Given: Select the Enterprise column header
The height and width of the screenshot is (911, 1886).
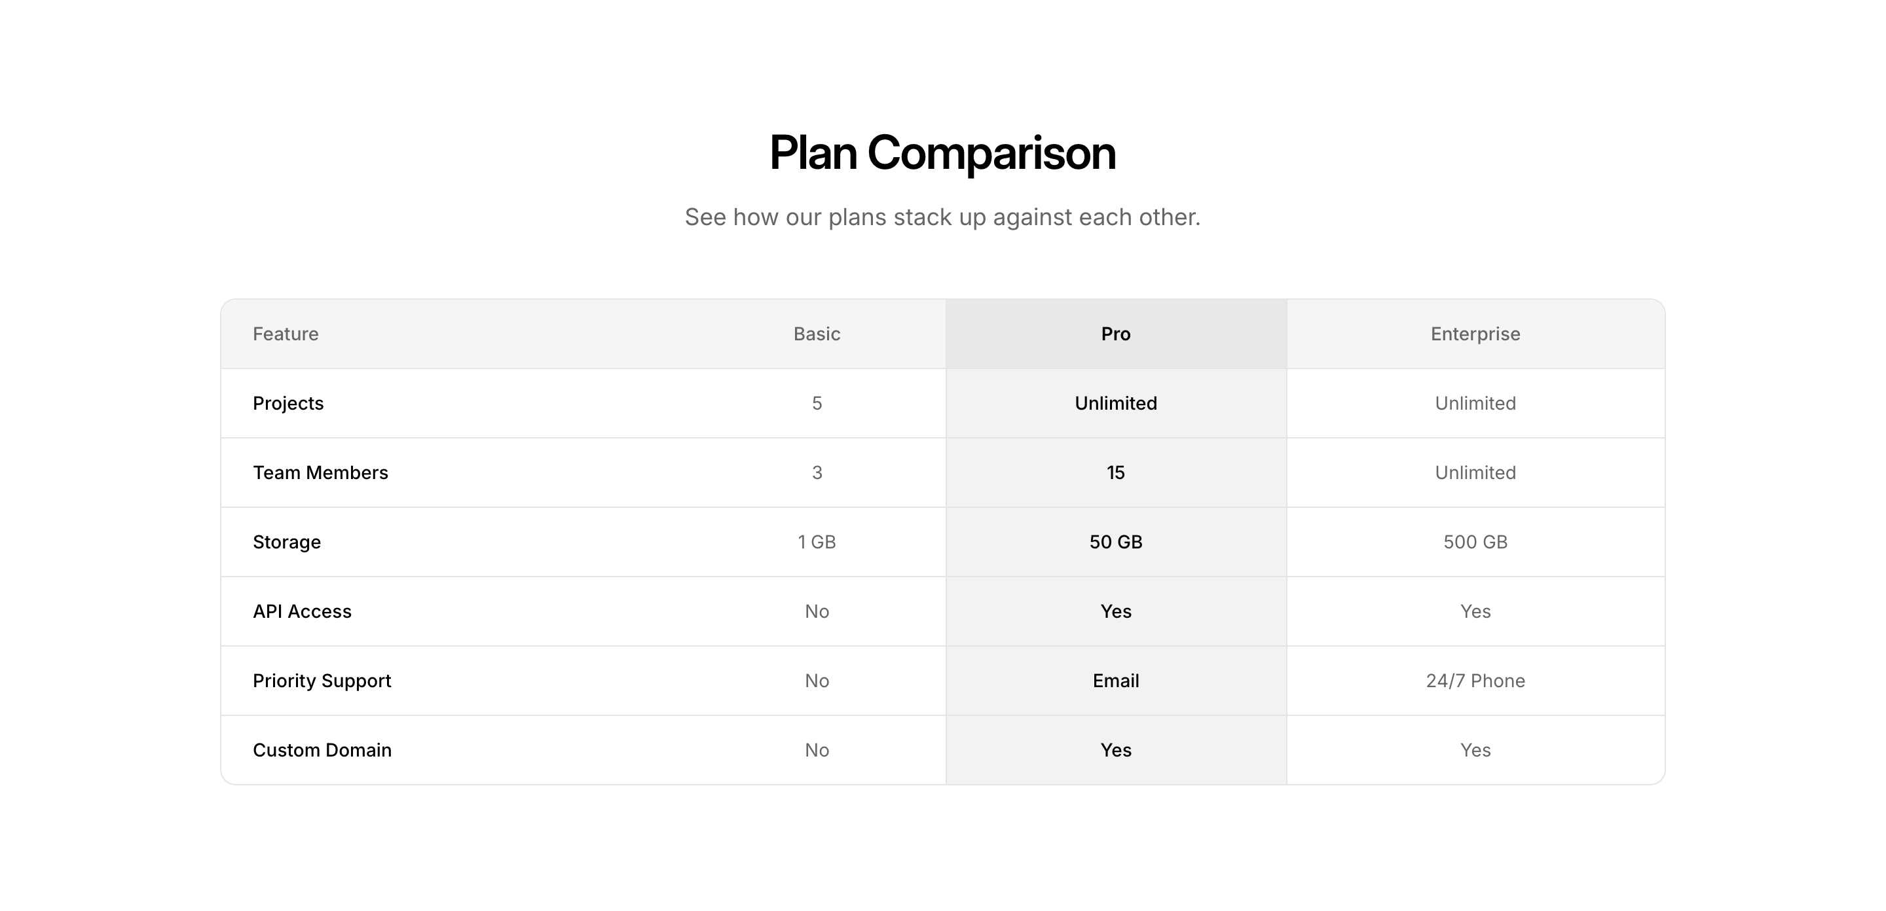Looking at the screenshot, I should pos(1475,334).
